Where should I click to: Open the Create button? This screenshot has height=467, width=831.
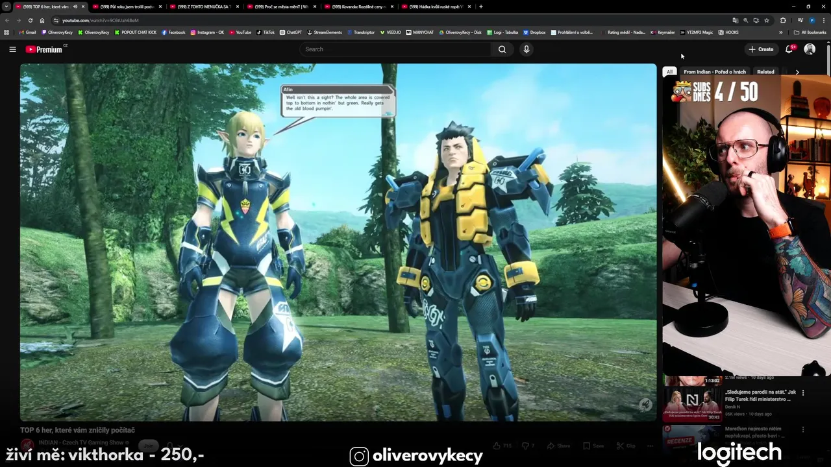point(761,49)
